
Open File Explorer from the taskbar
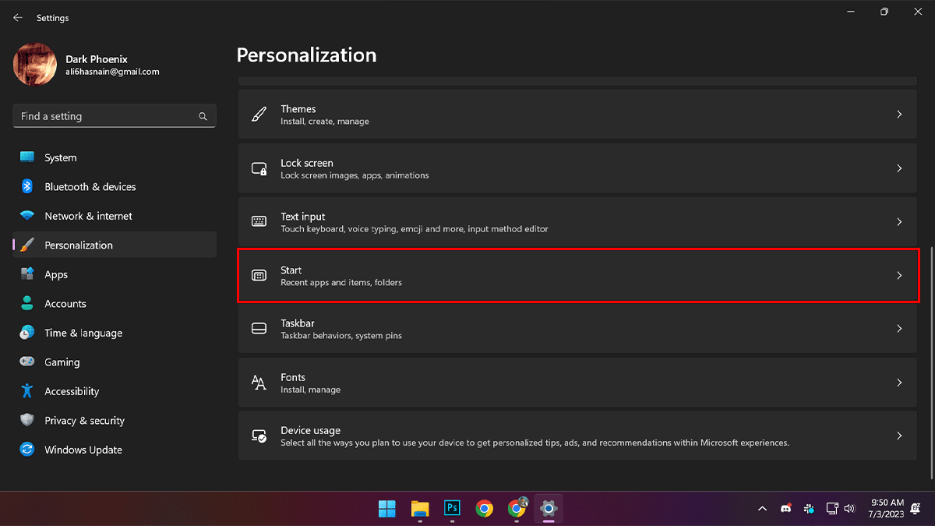(x=420, y=509)
